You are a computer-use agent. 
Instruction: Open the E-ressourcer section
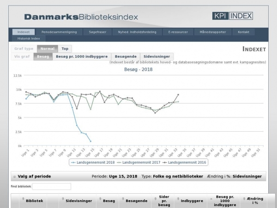point(178,32)
